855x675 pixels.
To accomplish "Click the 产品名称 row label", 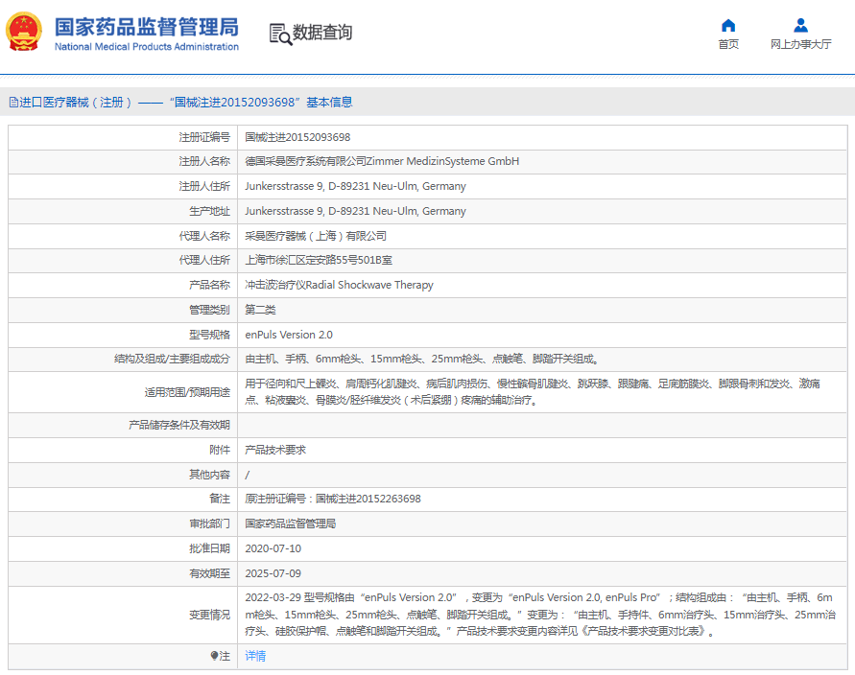I will click(209, 285).
